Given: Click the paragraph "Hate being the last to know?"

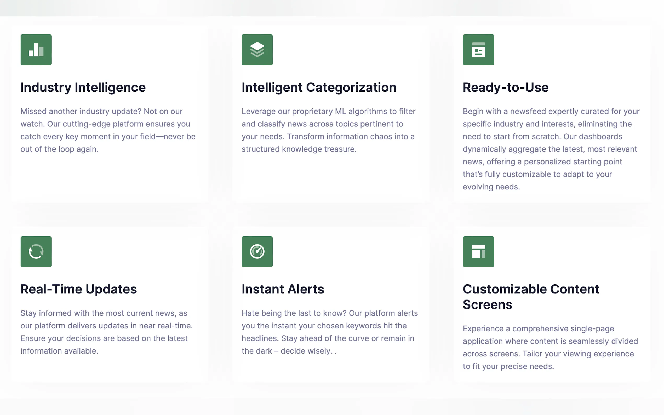Looking at the screenshot, I should click(x=329, y=332).
